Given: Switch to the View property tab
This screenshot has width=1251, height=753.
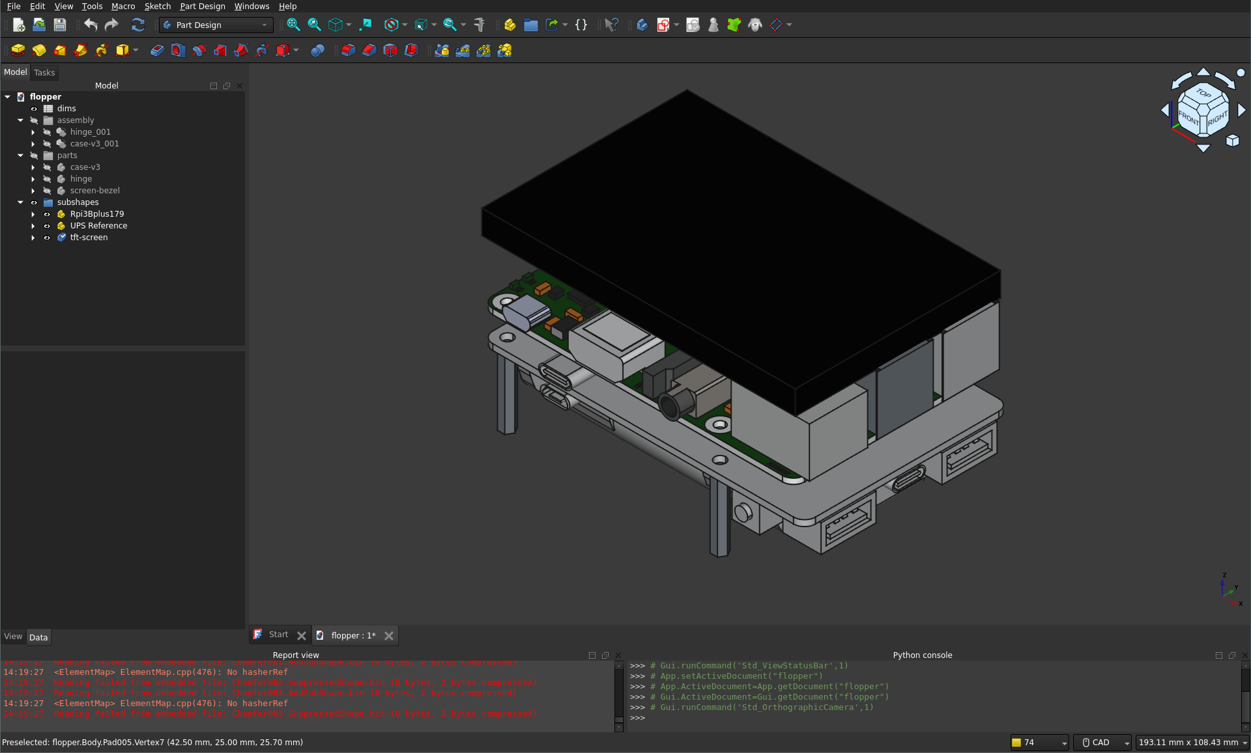Looking at the screenshot, I should tap(13, 637).
